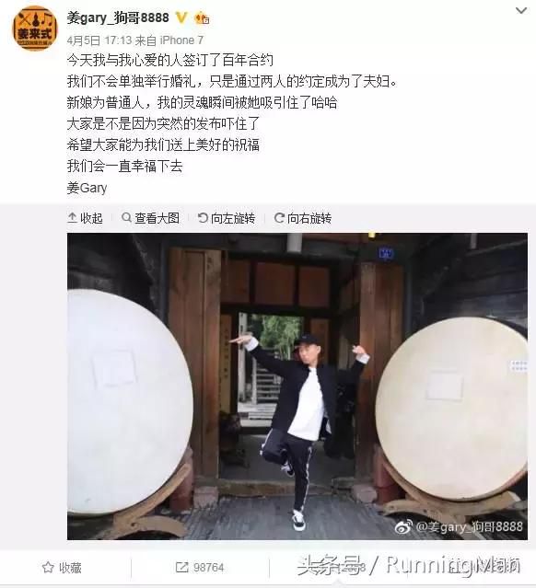Open the post options chevron menu

coord(521,10)
